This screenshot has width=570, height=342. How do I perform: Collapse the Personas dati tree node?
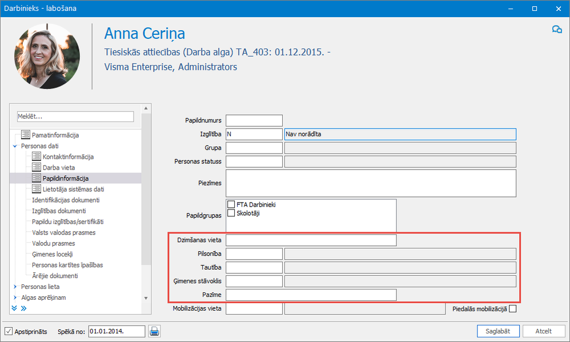[x=15, y=146]
